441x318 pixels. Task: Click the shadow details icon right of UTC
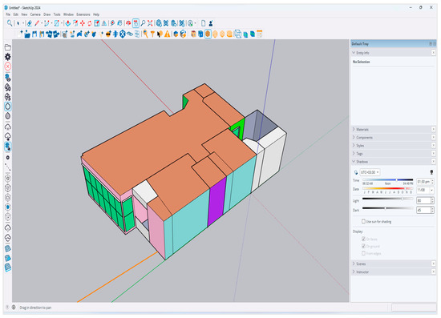pos(431,172)
